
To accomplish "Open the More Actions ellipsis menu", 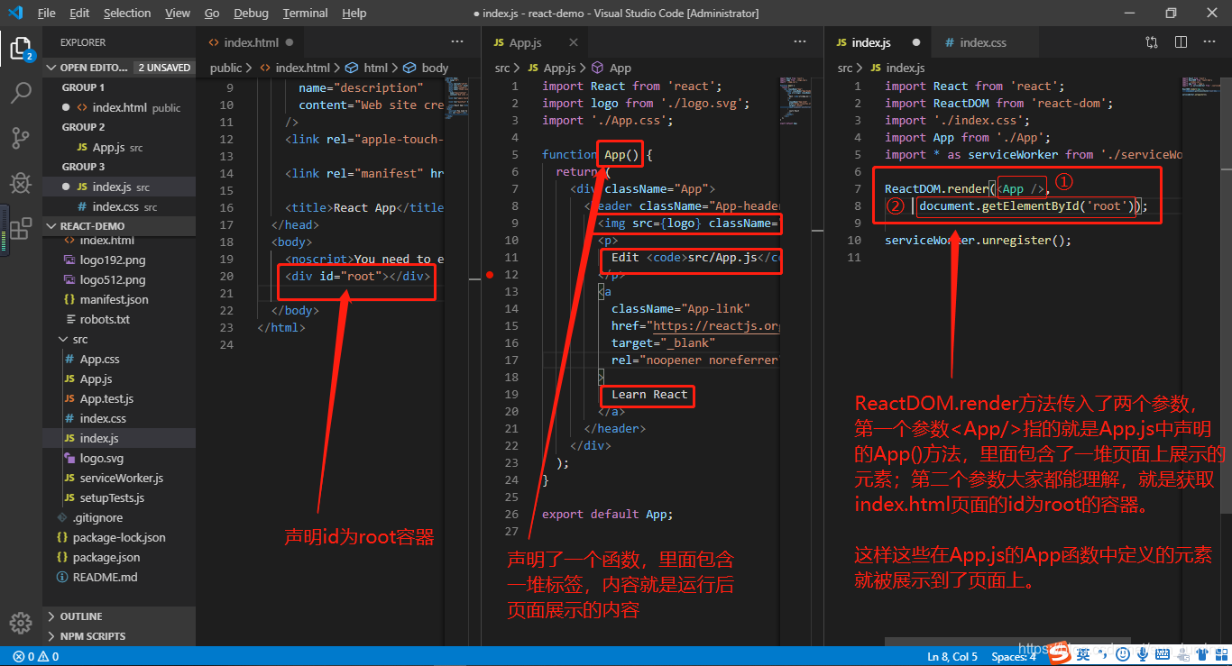I will (1209, 42).
